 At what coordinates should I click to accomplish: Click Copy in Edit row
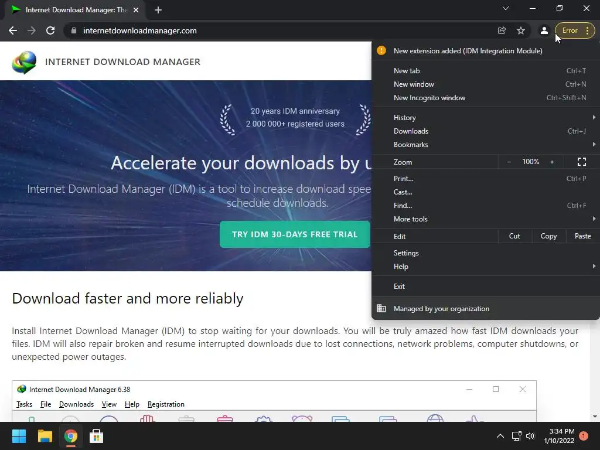click(x=548, y=236)
